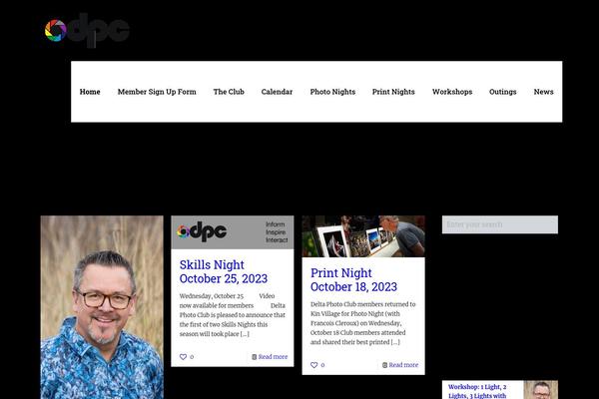599x399 pixels.
Task: Like the Skills Night post heart icon
Action: [183, 357]
